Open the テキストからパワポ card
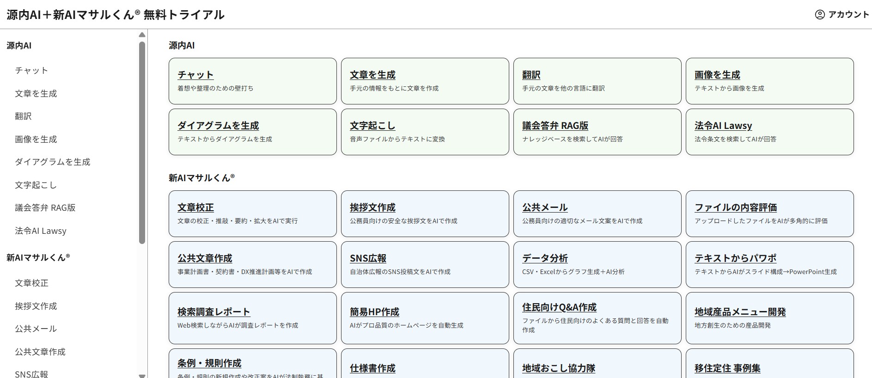Screen dimensions: 872x378 (770, 264)
